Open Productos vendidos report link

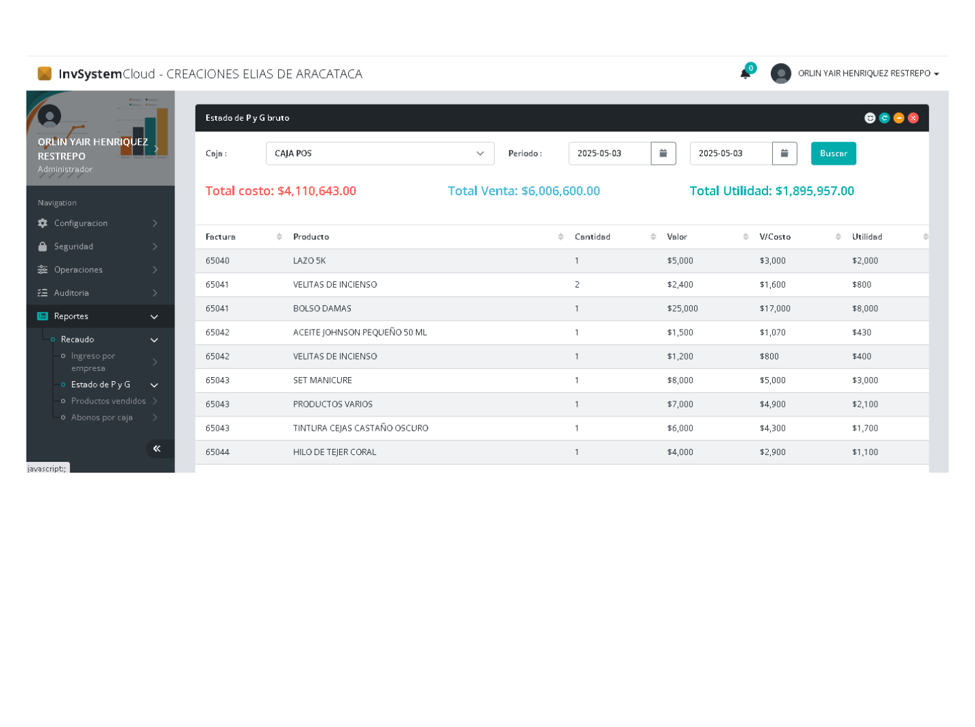click(x=109, y=401)
